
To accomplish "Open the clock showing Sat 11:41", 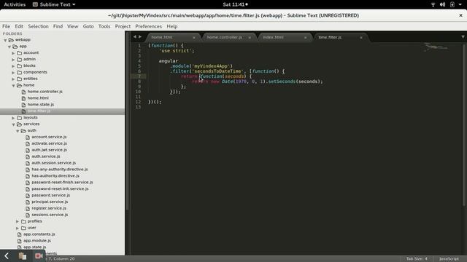I will click(235, 4).
